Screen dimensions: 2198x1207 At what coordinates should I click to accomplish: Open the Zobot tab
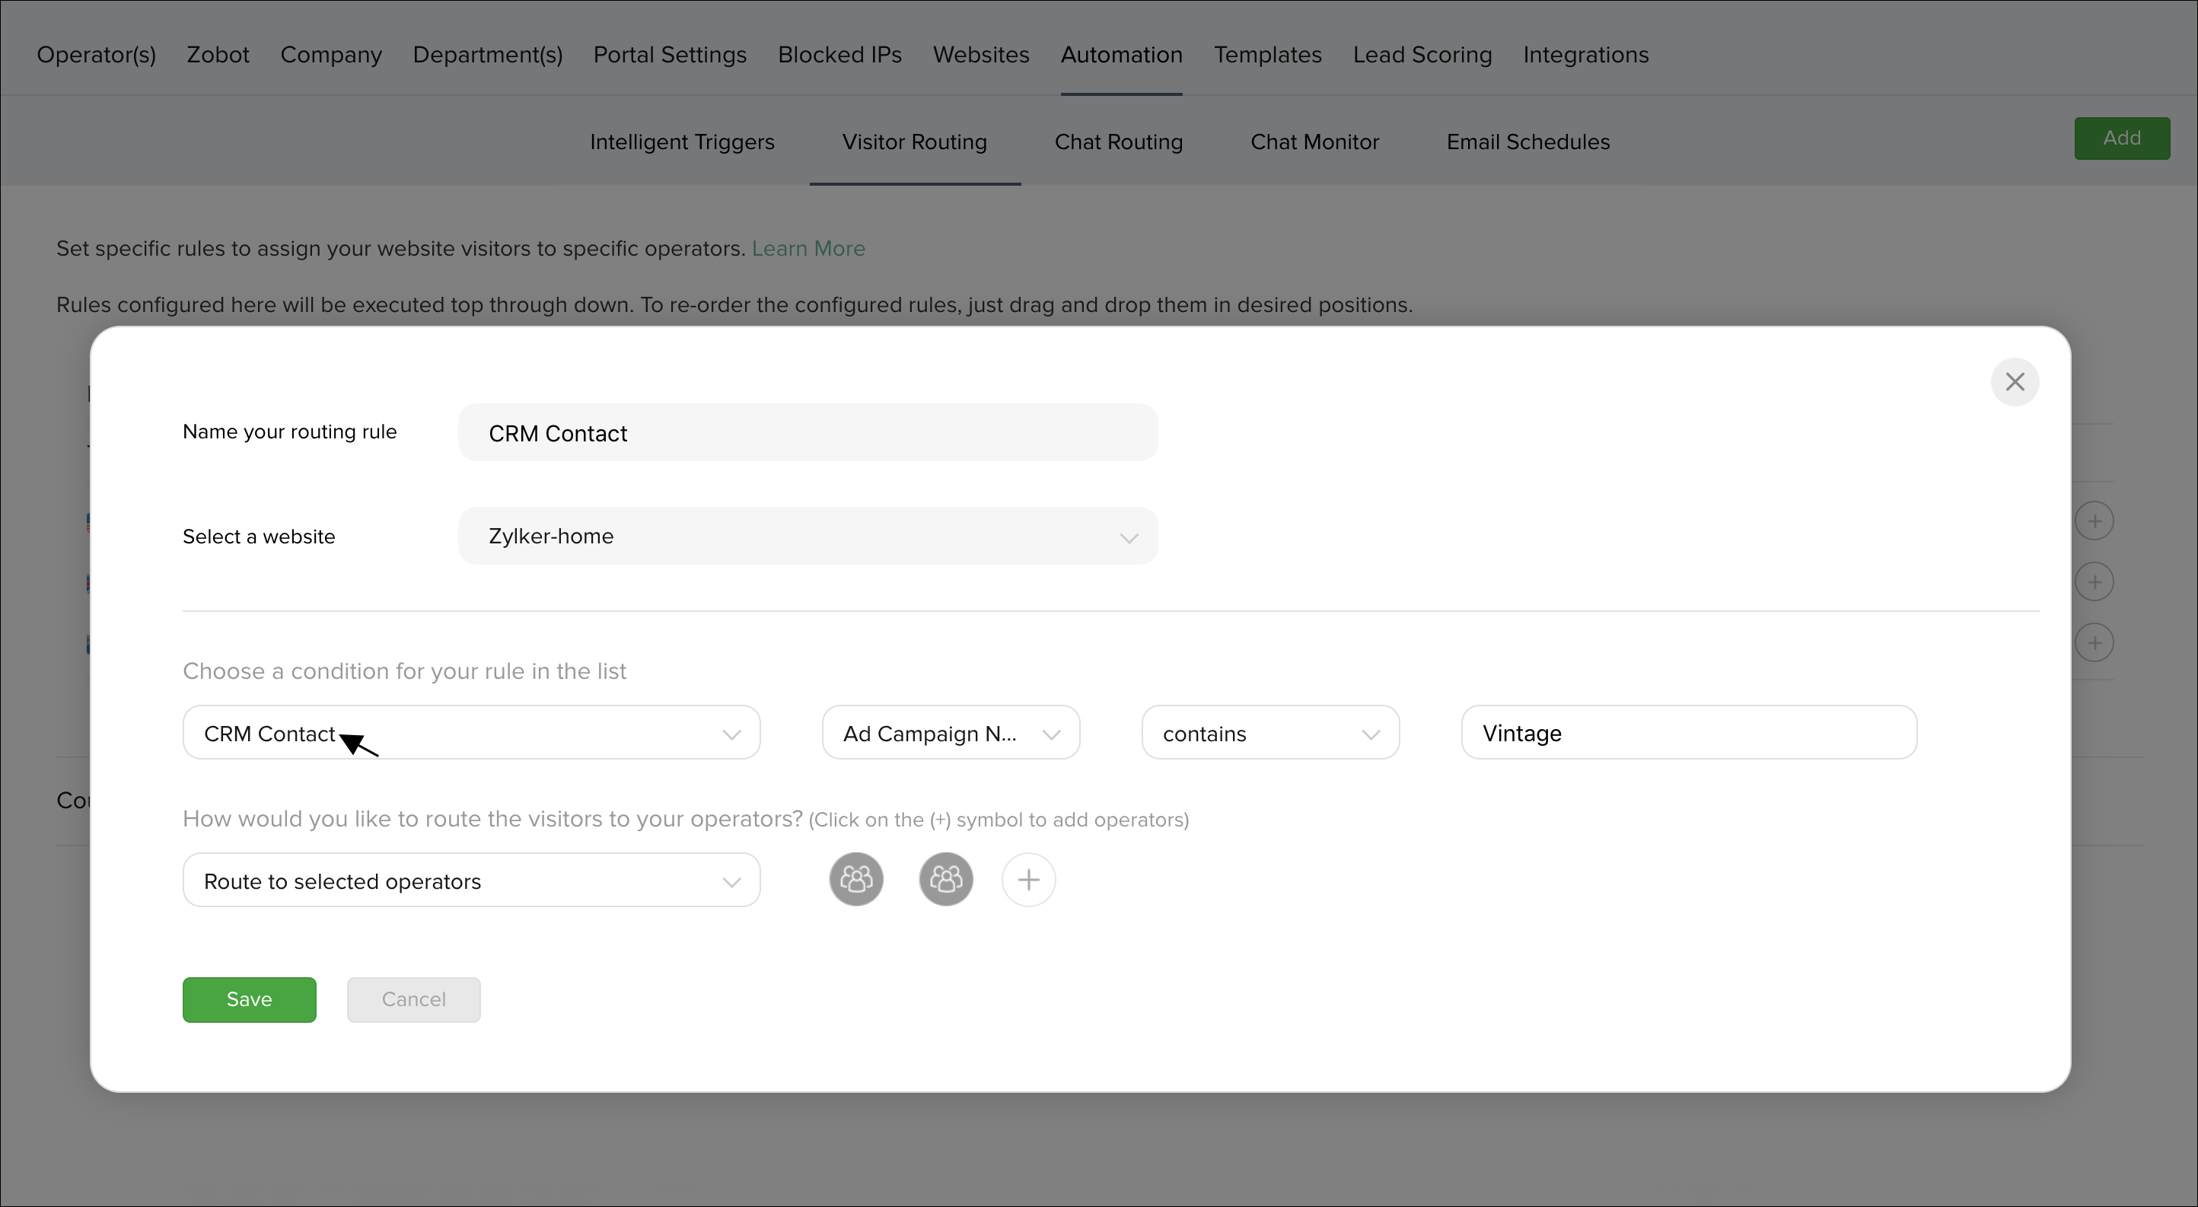[218, 55]
